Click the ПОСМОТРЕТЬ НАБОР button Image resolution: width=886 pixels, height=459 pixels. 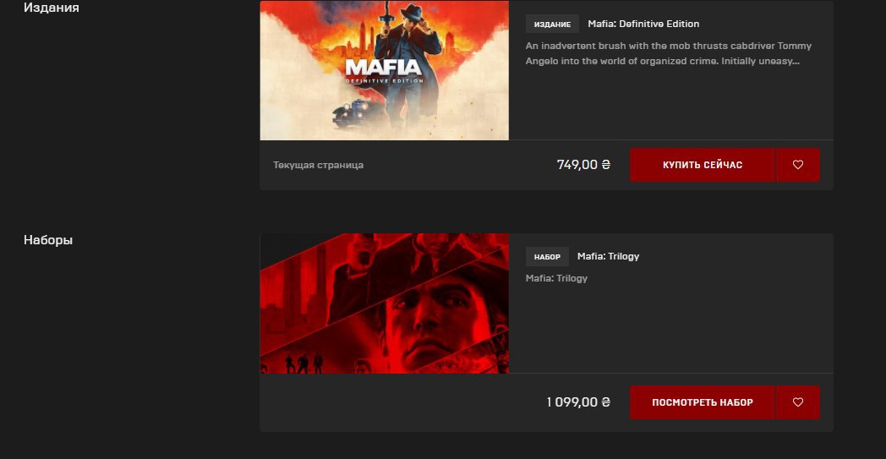coord(703,402)
